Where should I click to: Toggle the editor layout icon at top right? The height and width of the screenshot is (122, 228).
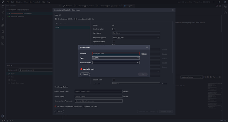[x=220, y=6]
